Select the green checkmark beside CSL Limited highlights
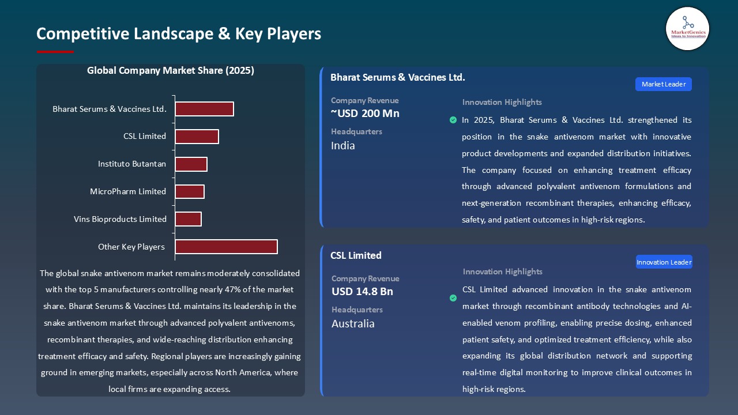 click(453, 298)
